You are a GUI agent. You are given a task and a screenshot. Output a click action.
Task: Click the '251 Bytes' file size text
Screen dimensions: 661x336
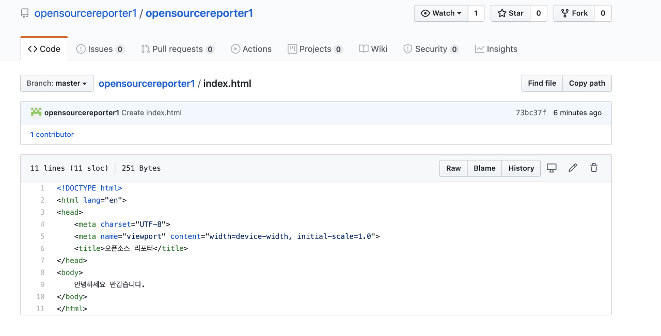click(141, 168)
